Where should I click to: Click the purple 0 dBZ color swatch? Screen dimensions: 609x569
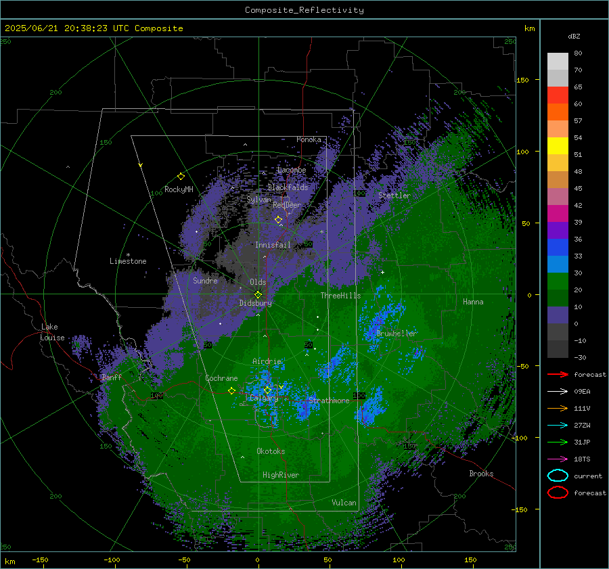pos(558,315)
